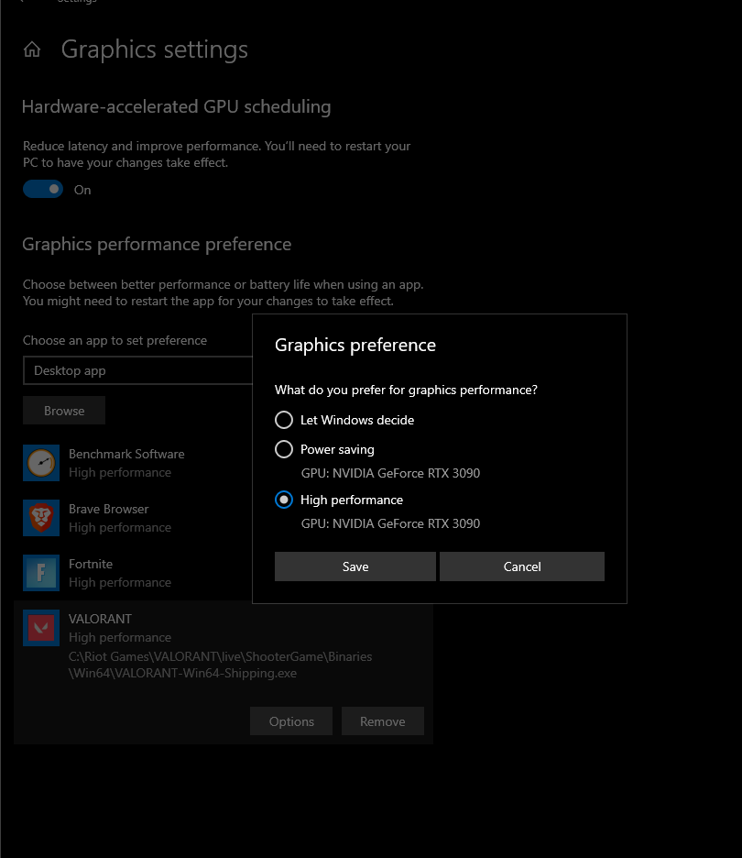Open the Desktop app dropdown
The height and width of the screenshot is (858, 742).
point(137,370)
